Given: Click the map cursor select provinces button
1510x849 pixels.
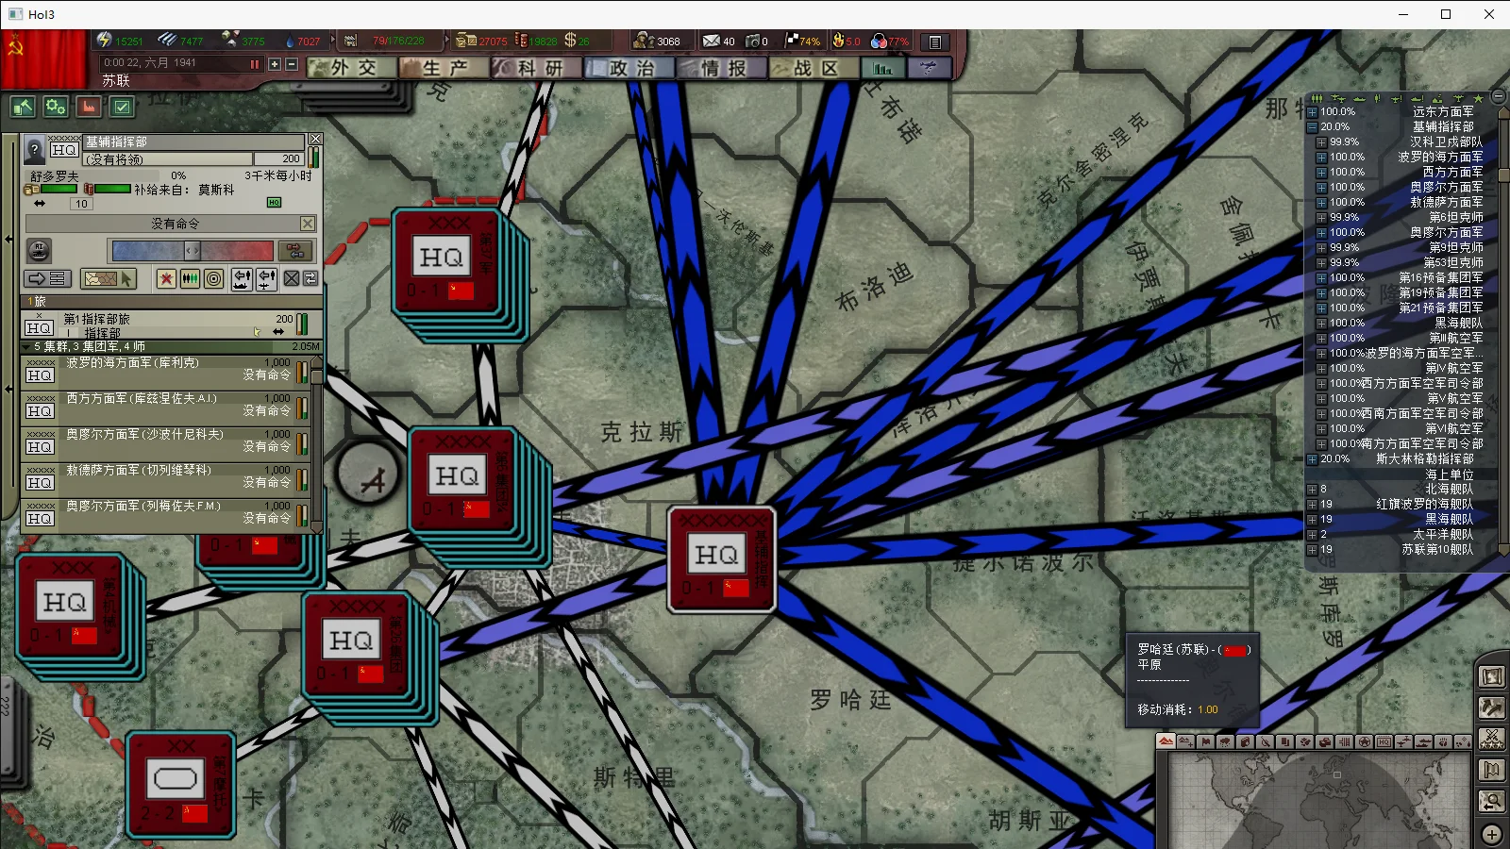Looking at the screenshot, I should [x=109, y=278].
